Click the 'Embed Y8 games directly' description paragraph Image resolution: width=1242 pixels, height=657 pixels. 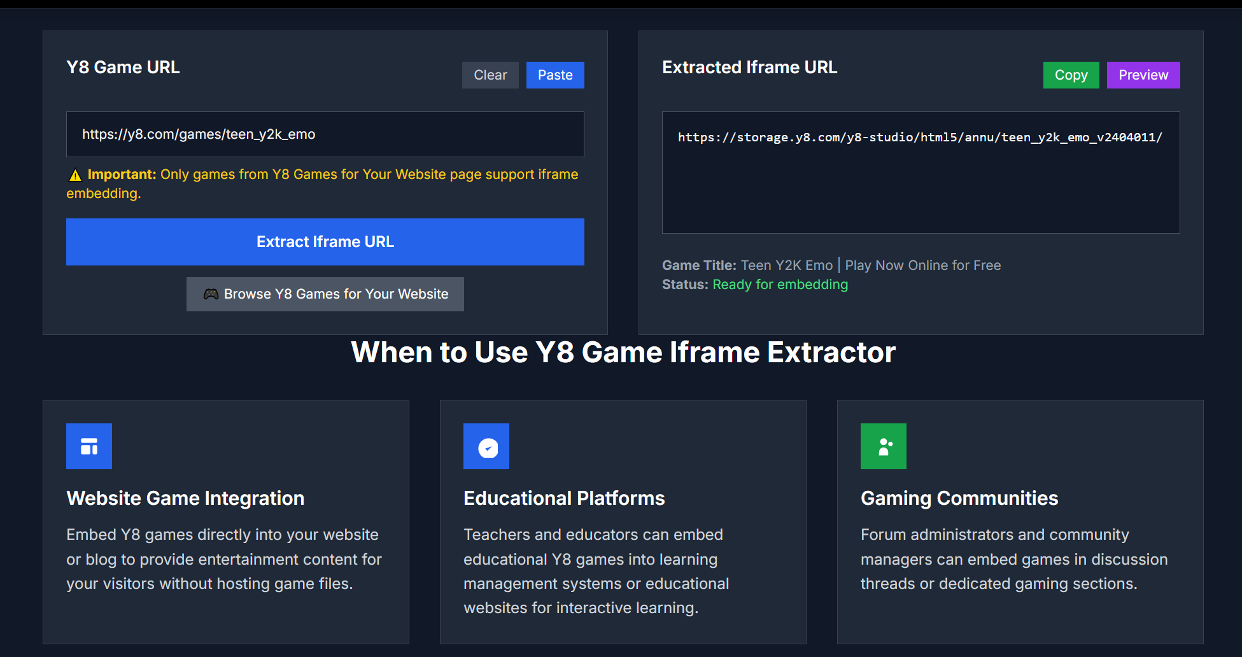pyautogui.click(x=224, y=559)
